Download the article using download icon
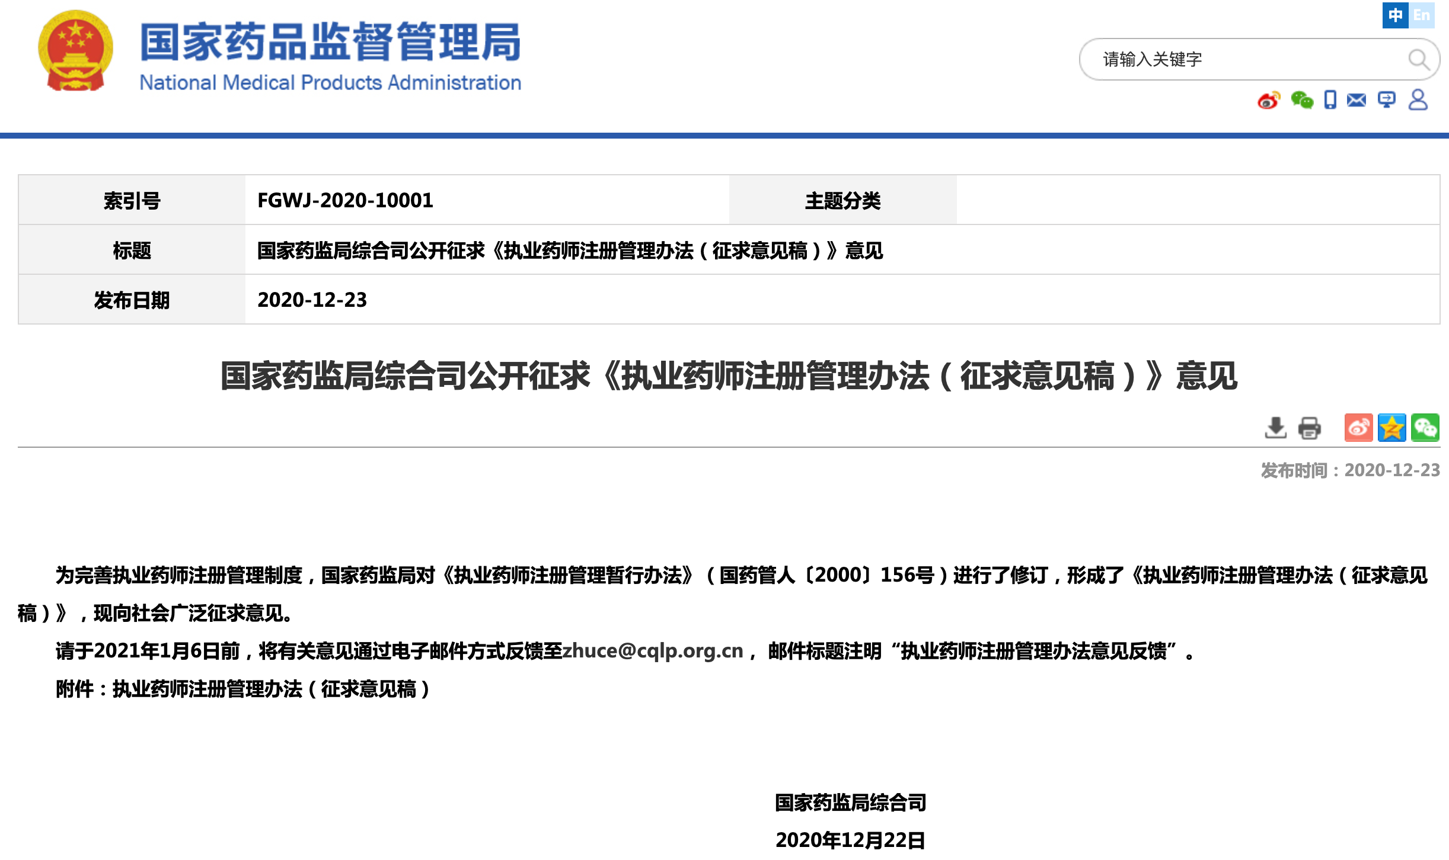The width and height of the screenshot is (1449, 860). click(1275, 428)
